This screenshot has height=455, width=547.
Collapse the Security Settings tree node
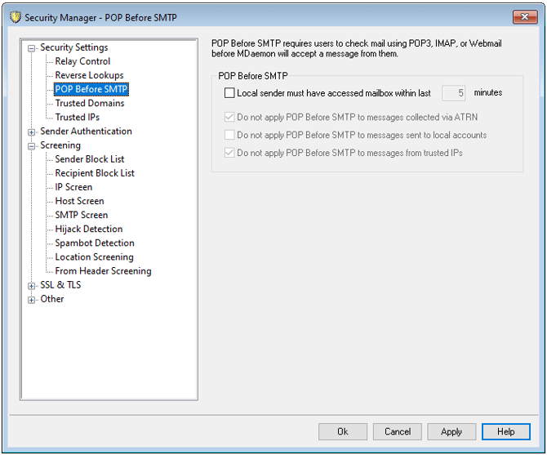[x=32, y=48]
